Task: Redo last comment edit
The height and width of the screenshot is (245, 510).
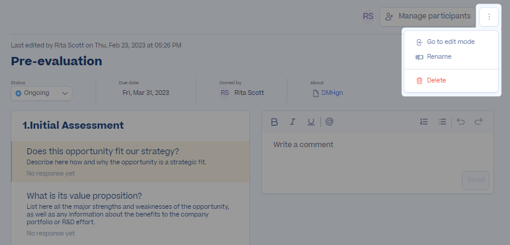Action: tap(479, 122)
